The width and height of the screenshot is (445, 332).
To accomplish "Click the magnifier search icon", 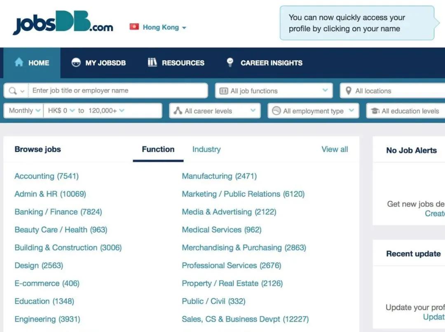I will coord(12,91).
